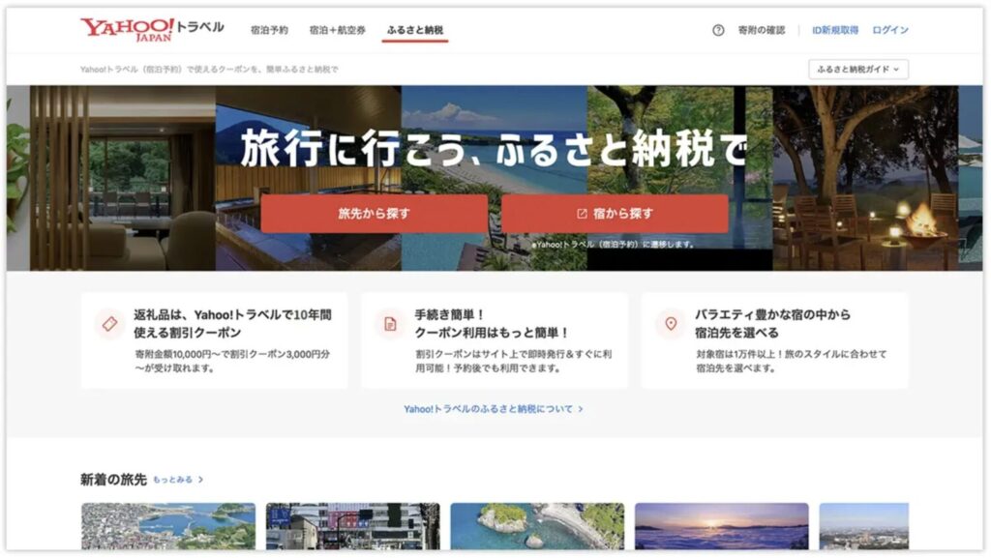Open the ふるさと納税ガイド dropdown
Screen dimensions: 991x558
[857, 70]
